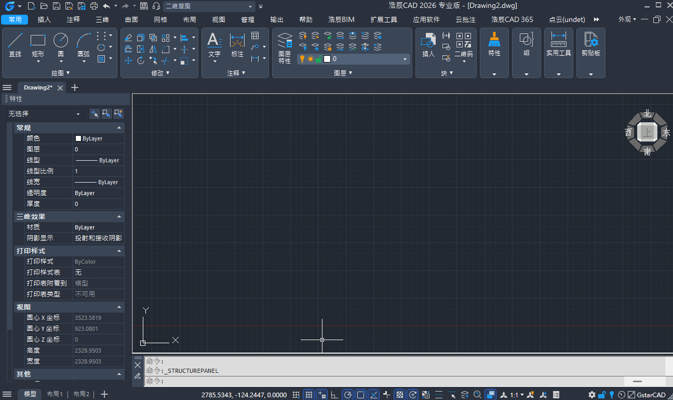
Task: Toggle ortho mode in status bar
Action: click(x=334, y=395)
